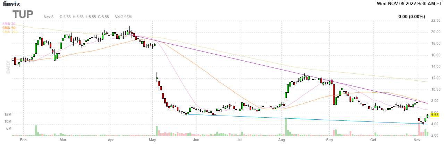Click the 22.00 price axis label
445x146 pixels.
coord(436,21)
